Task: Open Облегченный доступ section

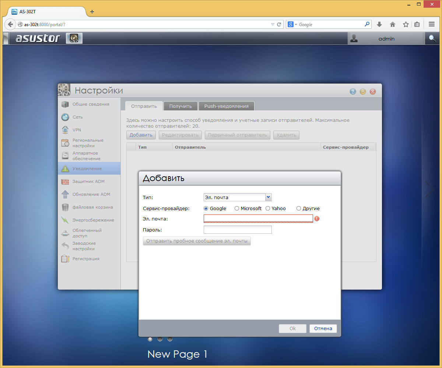Action: (89, 233)
